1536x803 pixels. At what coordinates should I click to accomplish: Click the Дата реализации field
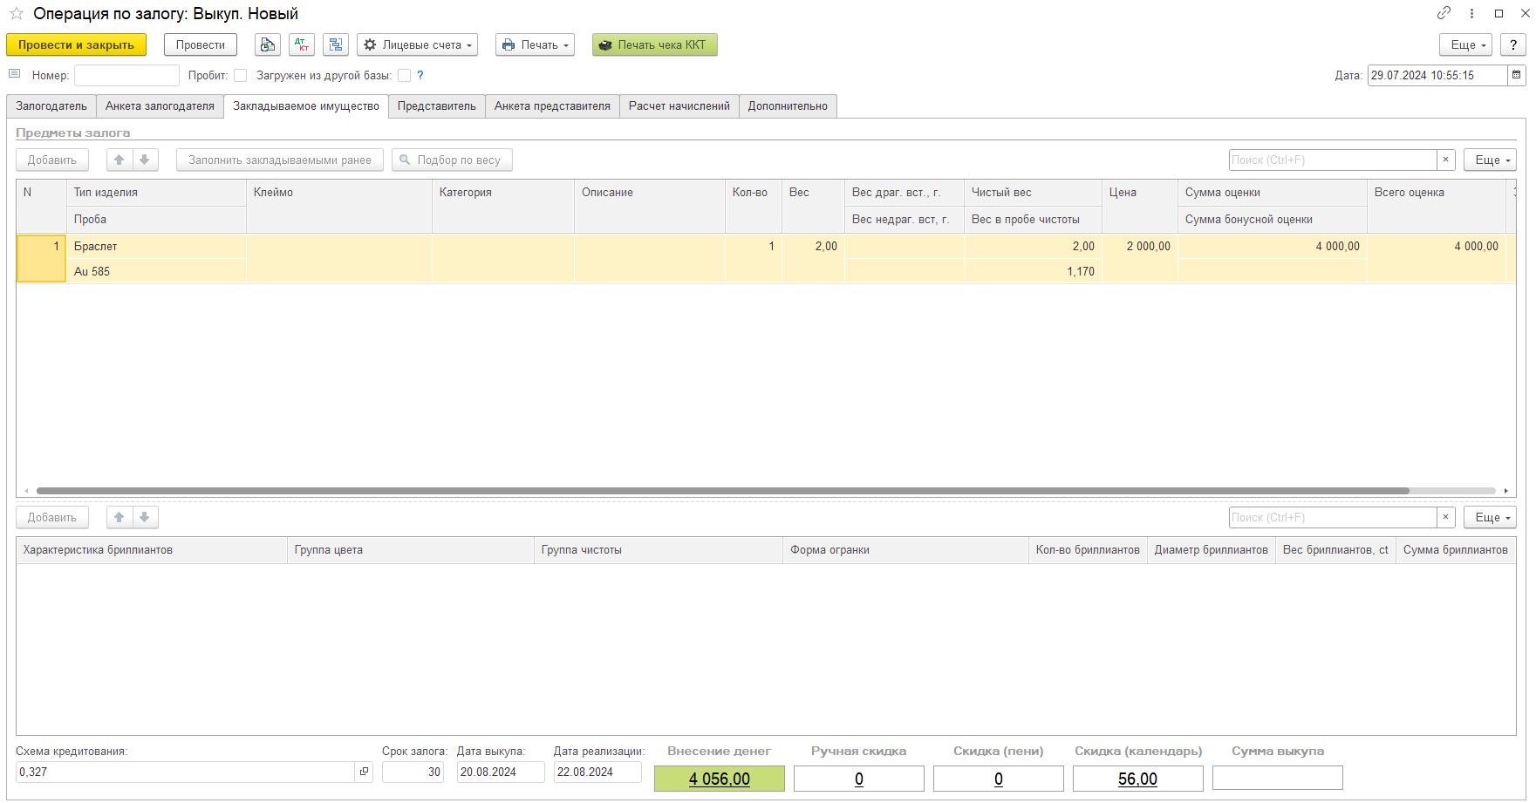tap(597, 772)
